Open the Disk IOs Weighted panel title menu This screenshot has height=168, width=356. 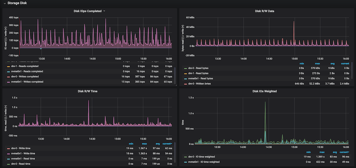(264, 91)
